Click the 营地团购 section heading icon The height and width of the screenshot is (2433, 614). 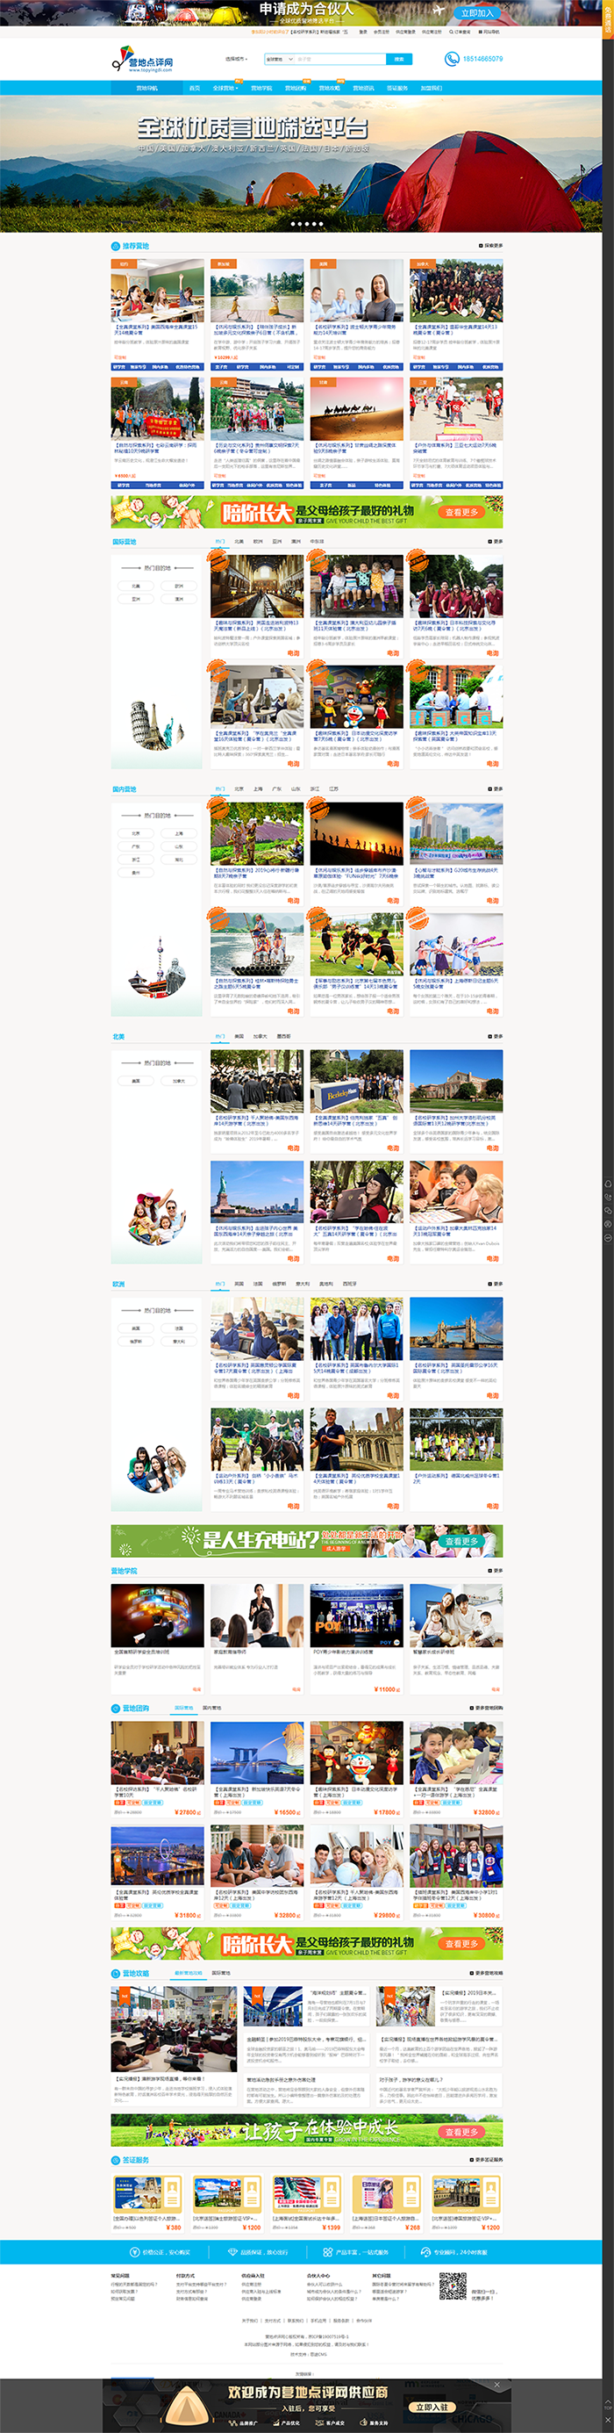[116, 1709]
